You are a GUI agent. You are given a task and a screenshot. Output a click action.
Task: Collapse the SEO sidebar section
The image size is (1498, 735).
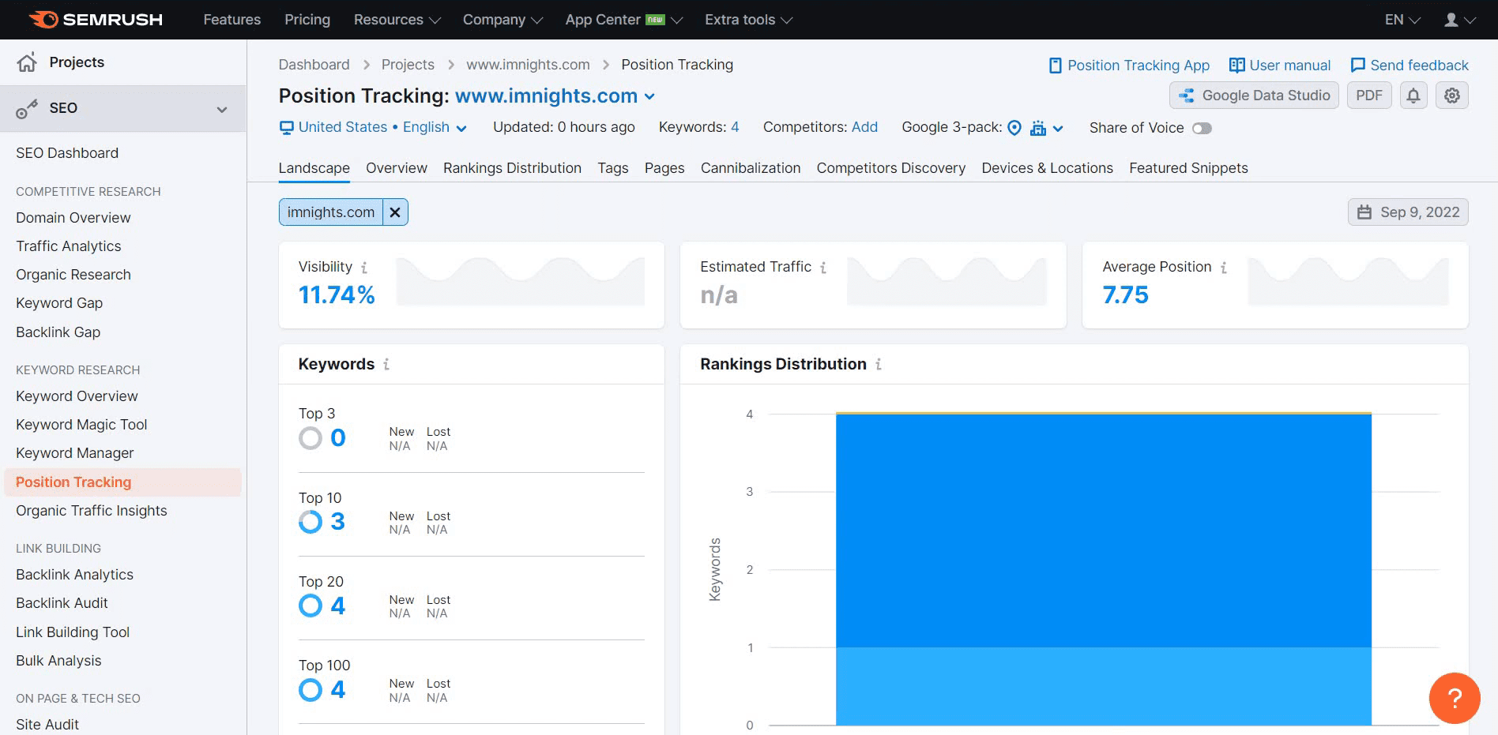[222, 109]
